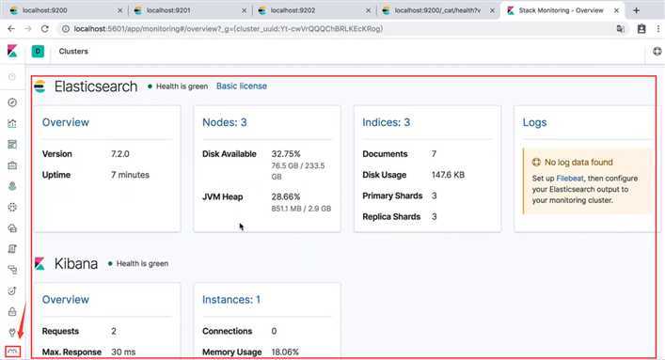Follow the Filebeat setup link

570,179
